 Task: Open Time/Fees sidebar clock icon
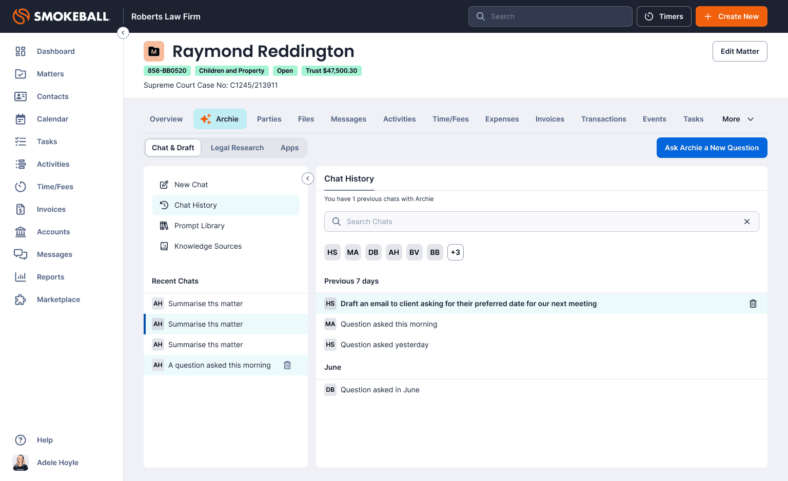(21, 187)
